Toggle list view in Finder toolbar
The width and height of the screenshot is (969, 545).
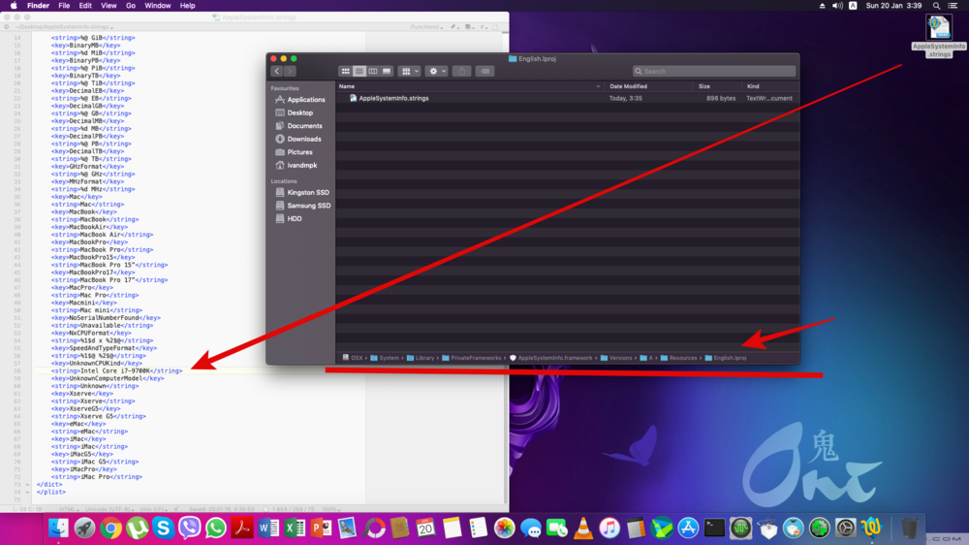359,72
